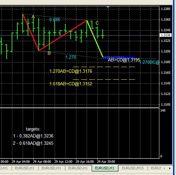The image size is (176, 175).
Task: Click the 1.3185 price scale value
Action: point(166,62)
